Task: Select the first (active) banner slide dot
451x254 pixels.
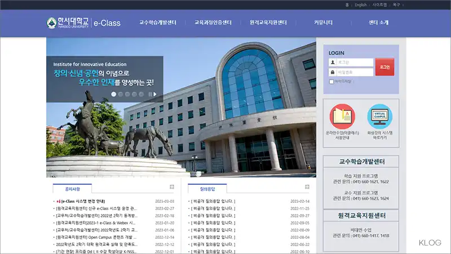Action: pyautogui.click(x=114, y=94)
